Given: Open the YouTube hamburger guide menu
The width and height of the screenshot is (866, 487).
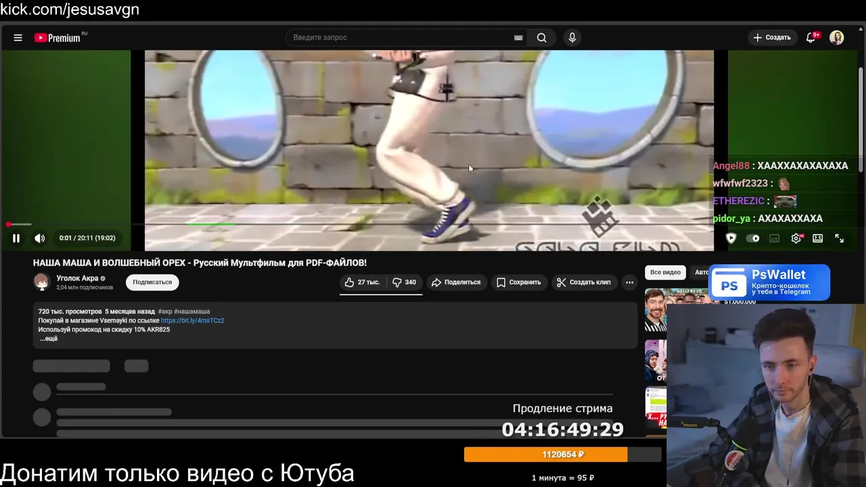Looking at the screenshot, I should coord(18,38).
